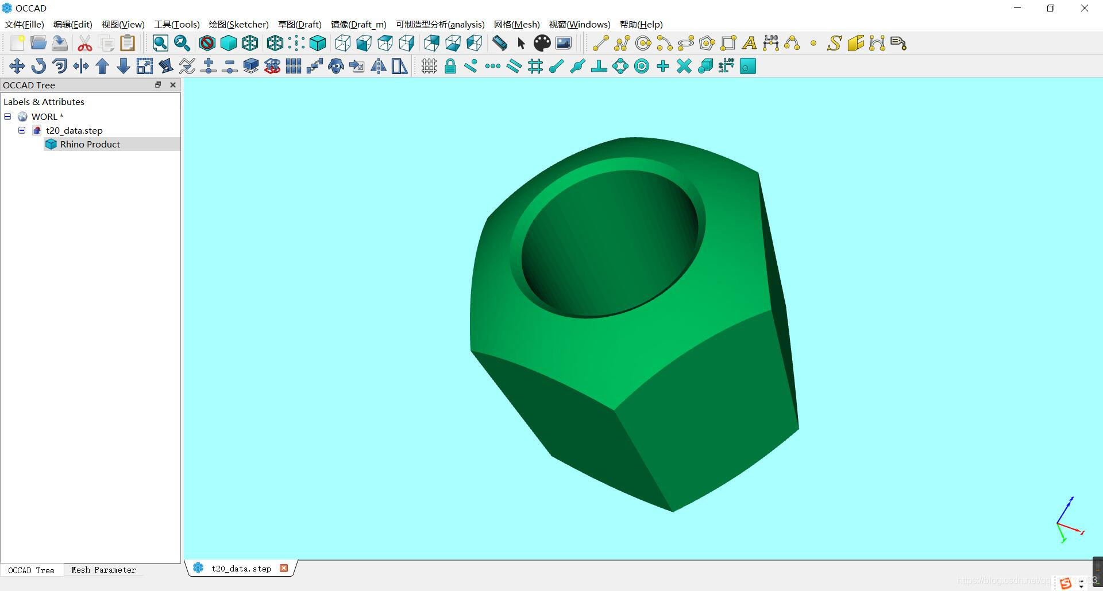Float the OCCAD Tree panel
1103x591 pixels.
click(x=158, y=85)
